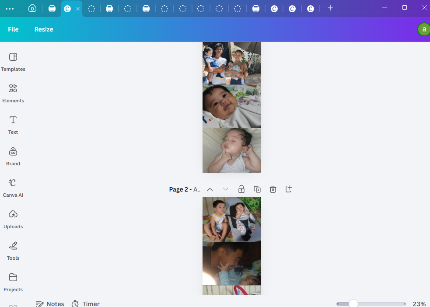Maximize the Canva window

pos(405,8)
